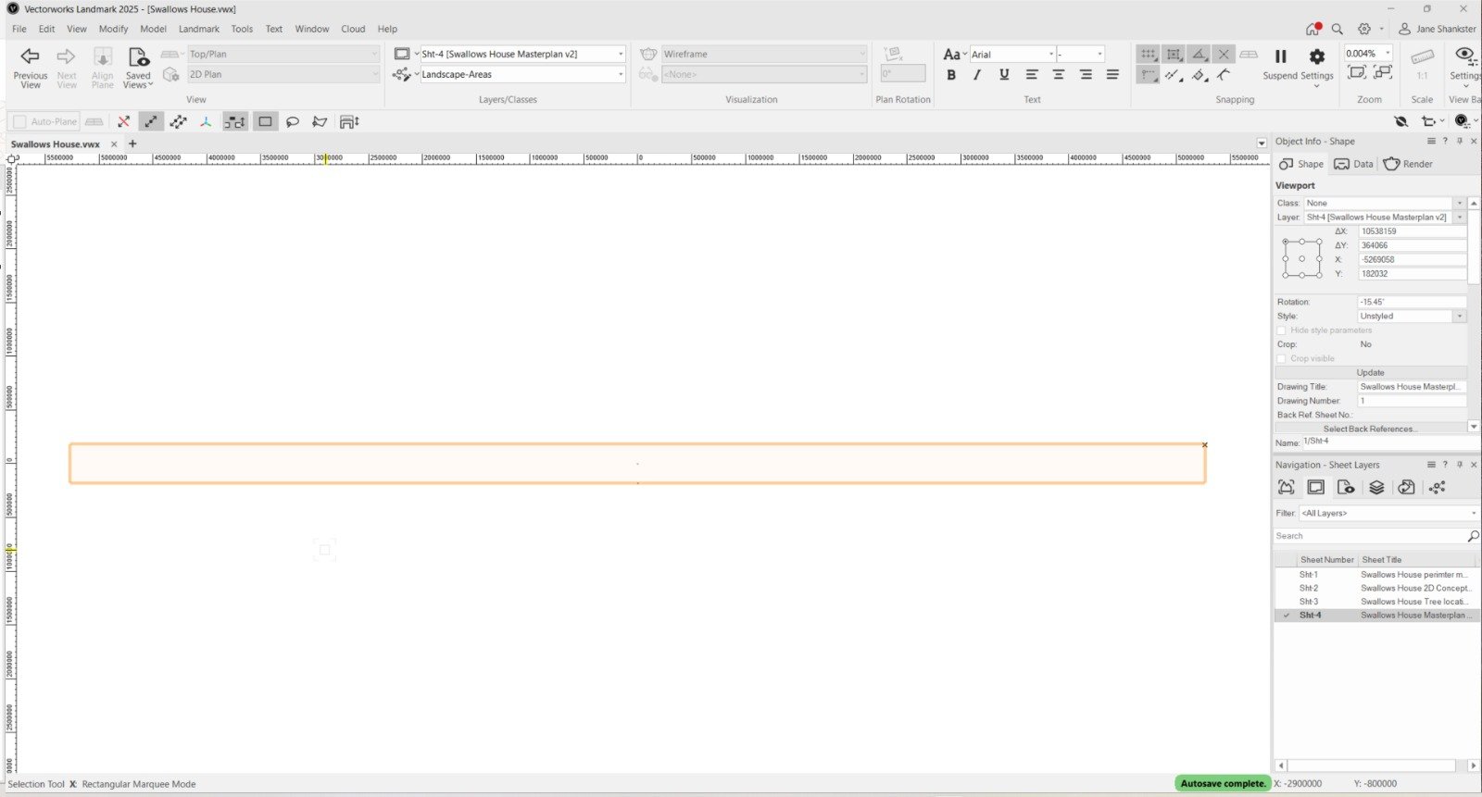Click the Suspend snapping pause icon
This screenshot has width=1482, height=797.
(1280, 56)
